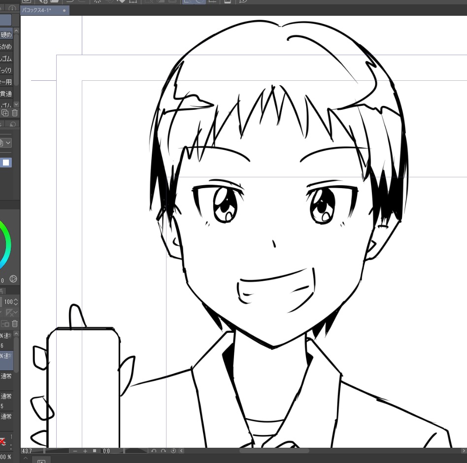Screen dimensions: 467x463
Task: Edit the canvas zoom value 43.7
Action: (27, 451)
